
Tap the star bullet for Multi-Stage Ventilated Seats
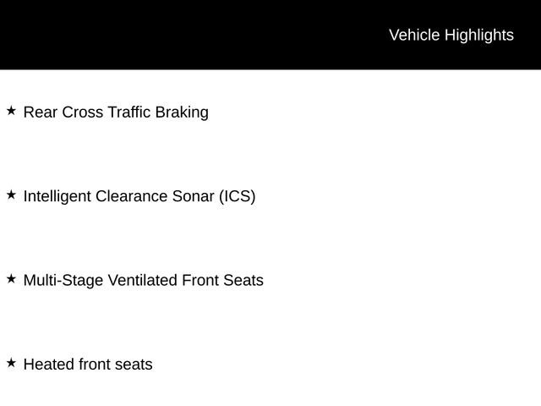(x=11, y=278)
